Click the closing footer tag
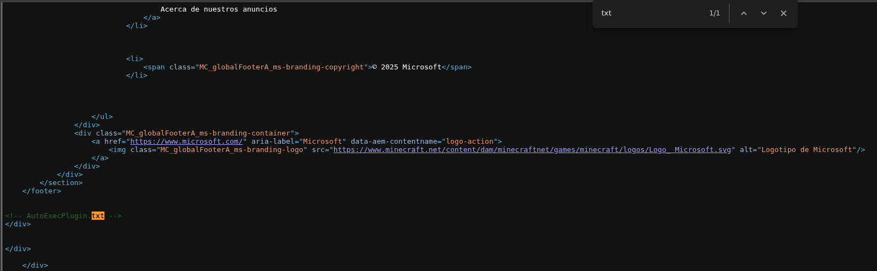This screenshot has width=877, height=271. point(41,191)
